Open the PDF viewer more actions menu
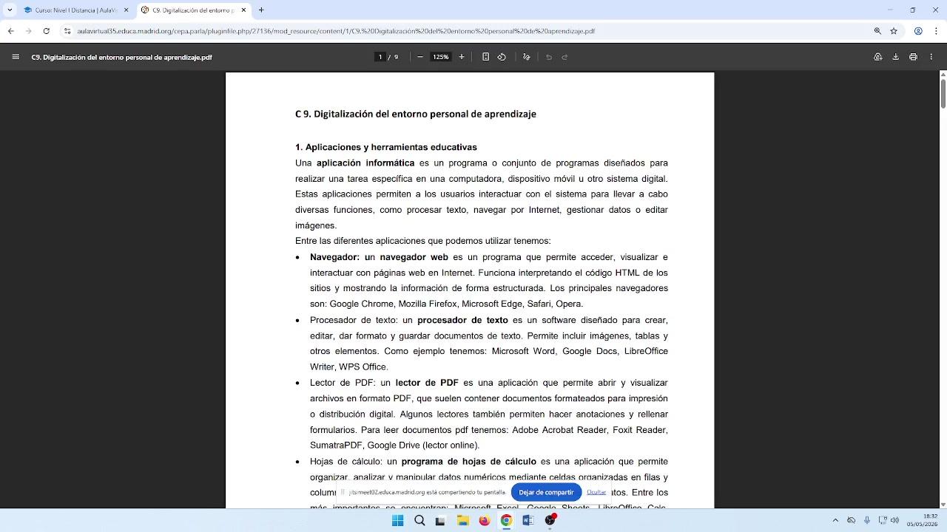 point(930,57)
